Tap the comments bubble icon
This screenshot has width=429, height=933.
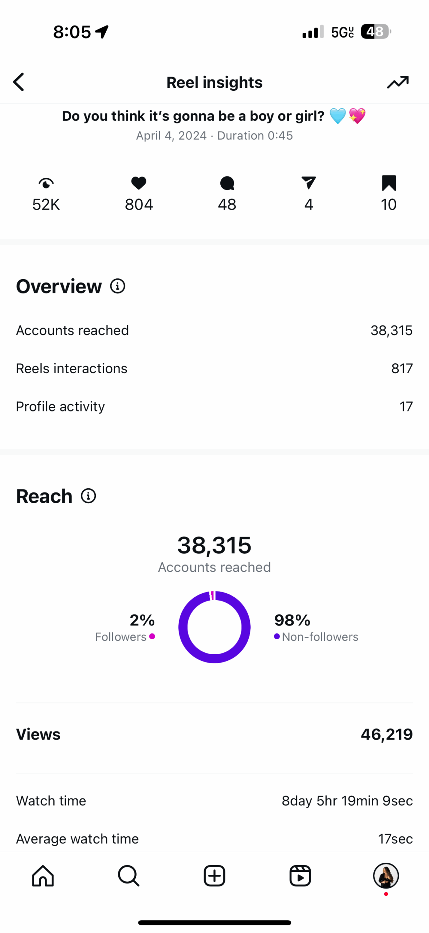227,183
